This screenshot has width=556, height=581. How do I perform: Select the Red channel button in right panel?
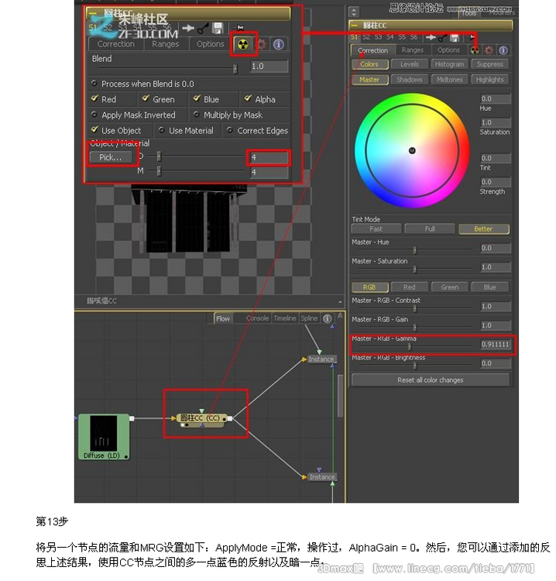tap(410, 287)
